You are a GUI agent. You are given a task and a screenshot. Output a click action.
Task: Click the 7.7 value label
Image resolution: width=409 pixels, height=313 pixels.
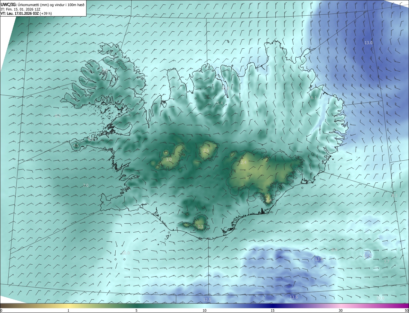coord(387,262)
